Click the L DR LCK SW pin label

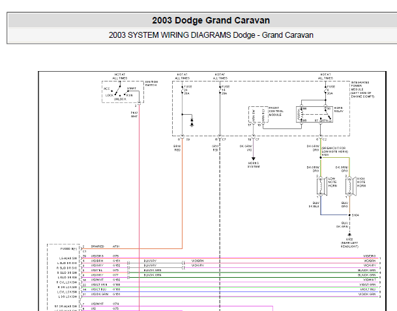point(68,297)
